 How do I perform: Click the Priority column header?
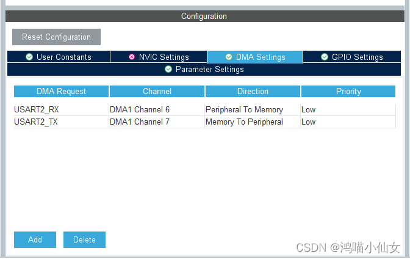pos(348,92)
